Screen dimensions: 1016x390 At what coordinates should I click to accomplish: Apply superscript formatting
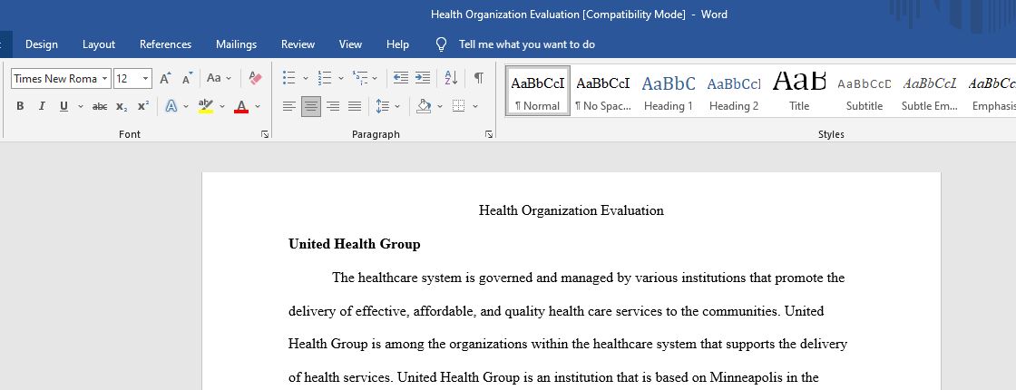(143, 106)
